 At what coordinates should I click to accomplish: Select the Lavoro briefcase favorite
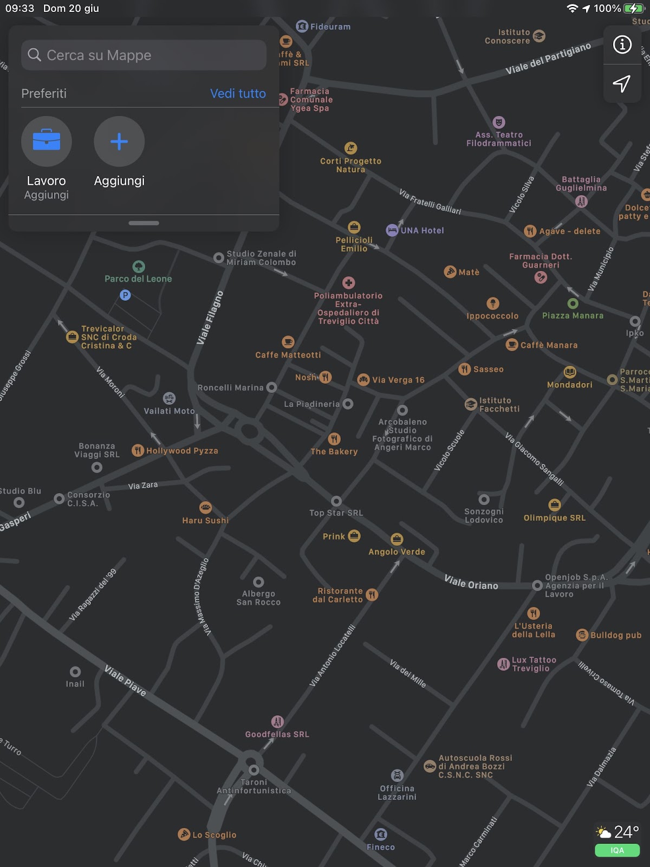coord(47,141)
